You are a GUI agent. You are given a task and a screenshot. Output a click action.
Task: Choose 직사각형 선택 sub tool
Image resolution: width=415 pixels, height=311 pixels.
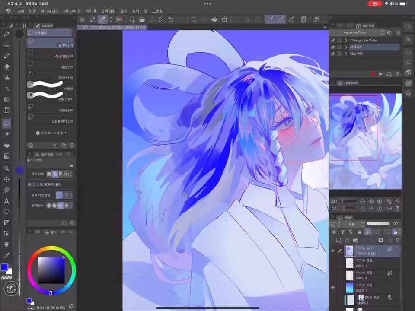click(x=50, y=53)
